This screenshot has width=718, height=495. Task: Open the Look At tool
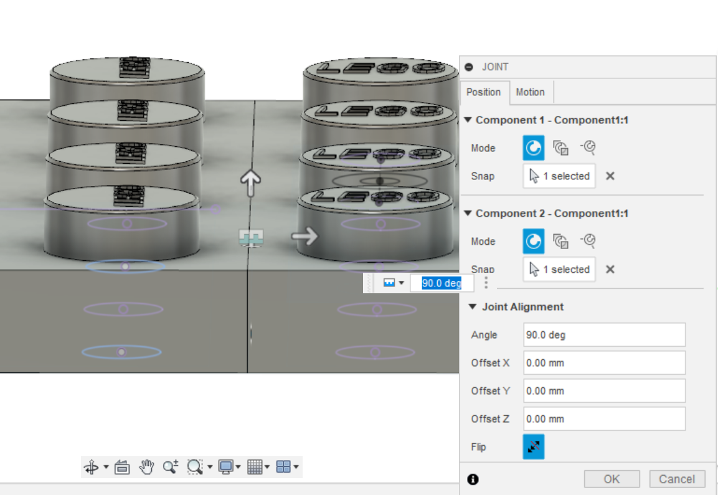(121, 466)
